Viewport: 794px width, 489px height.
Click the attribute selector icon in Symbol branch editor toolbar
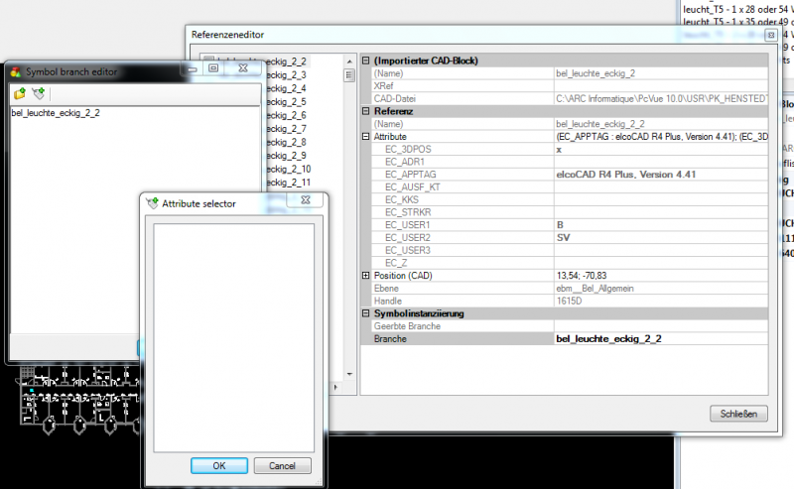pyautogui.click(x=39, y=93)
